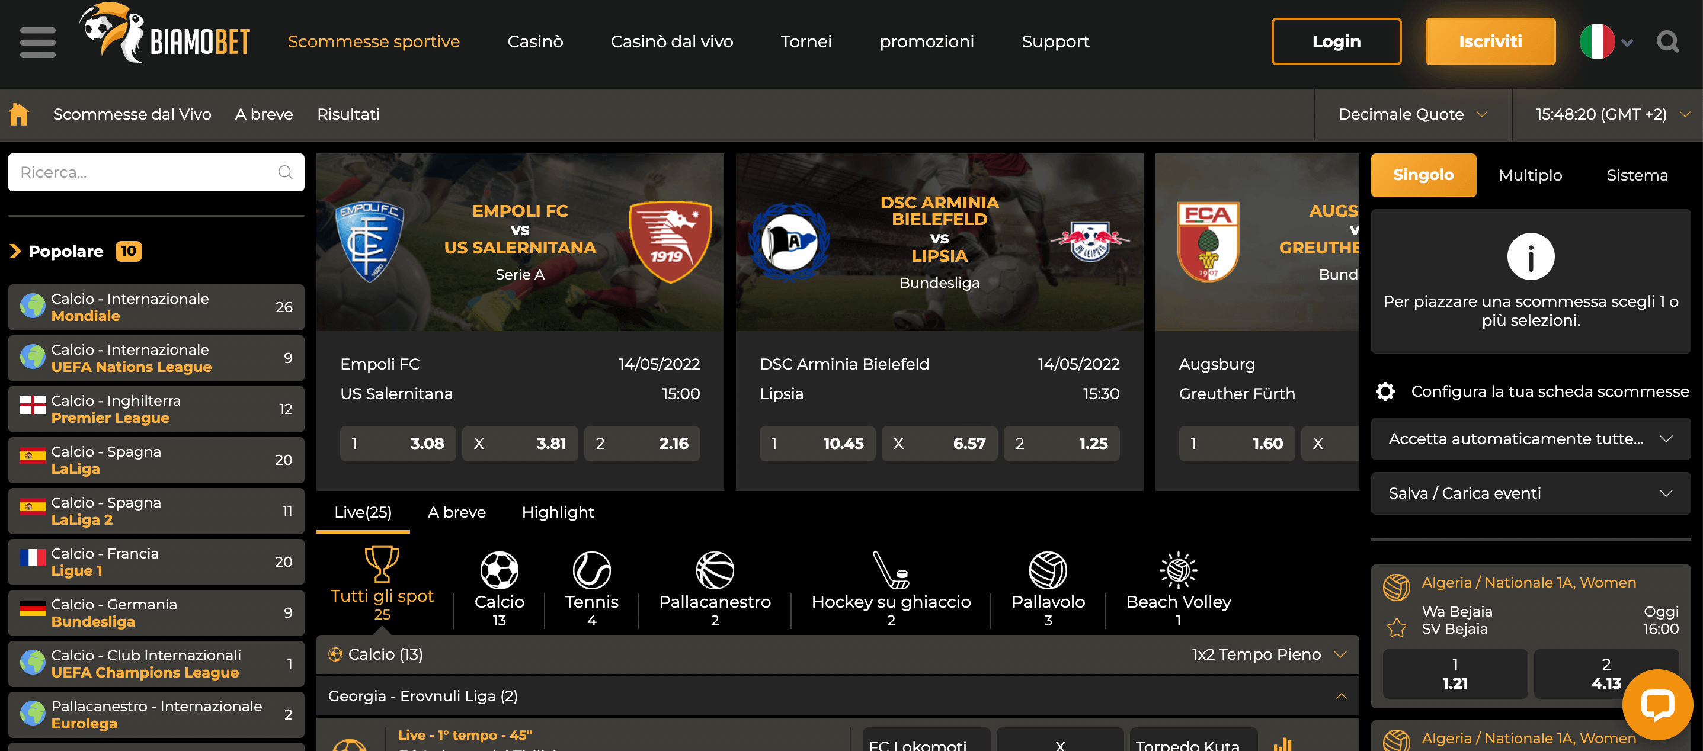The width and height of the screenshot is (1703, 751).
Task: Open the Casinò dal vivo menu item
Action: click(x=672, y=41)
